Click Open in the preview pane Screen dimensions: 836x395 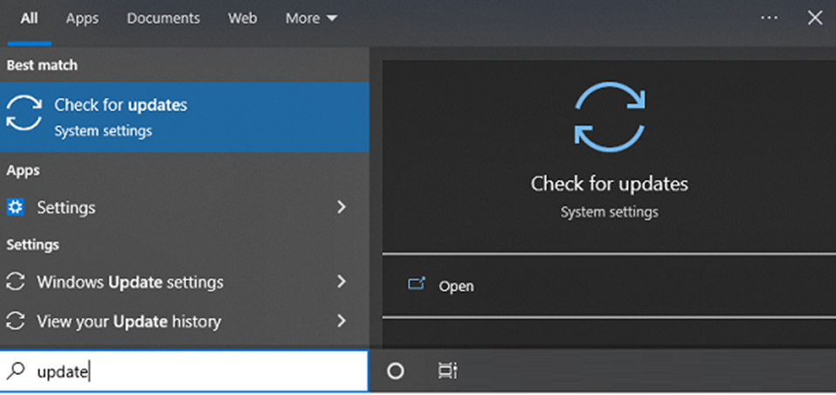coord(456,286)
